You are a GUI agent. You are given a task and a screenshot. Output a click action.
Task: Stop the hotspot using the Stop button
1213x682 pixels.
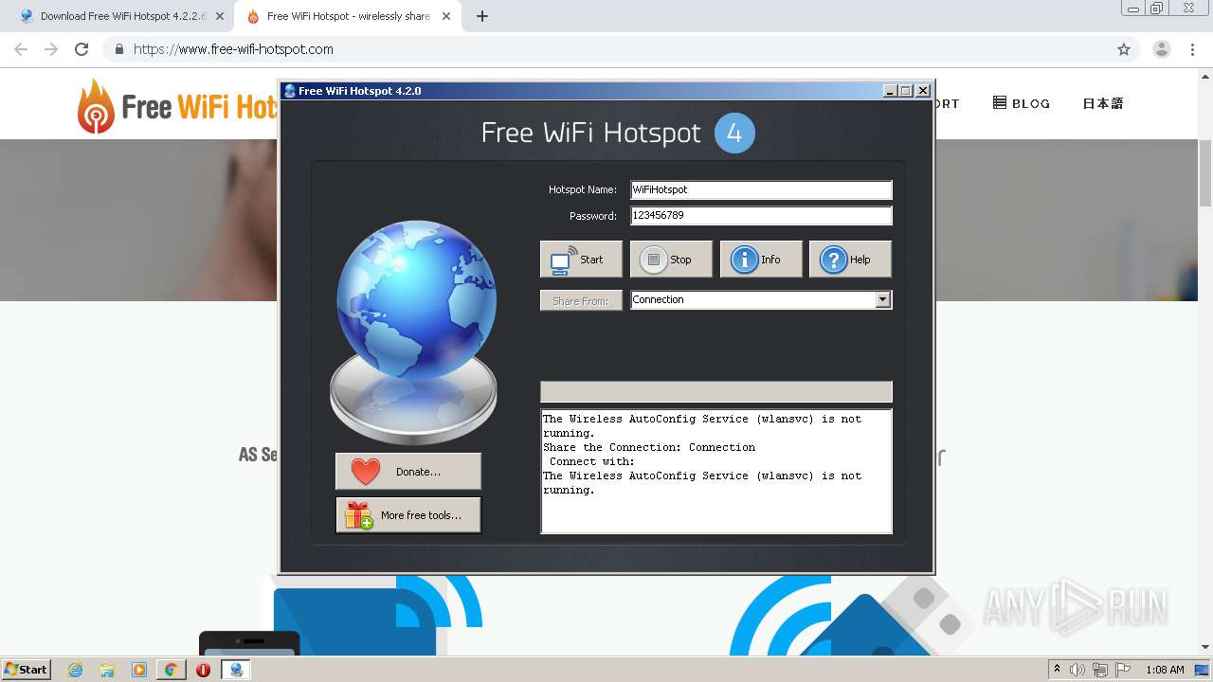click(x=671, y=260)
